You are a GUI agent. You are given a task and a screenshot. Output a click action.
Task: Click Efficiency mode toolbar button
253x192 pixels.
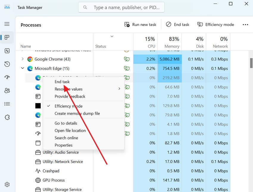(215, 25)
